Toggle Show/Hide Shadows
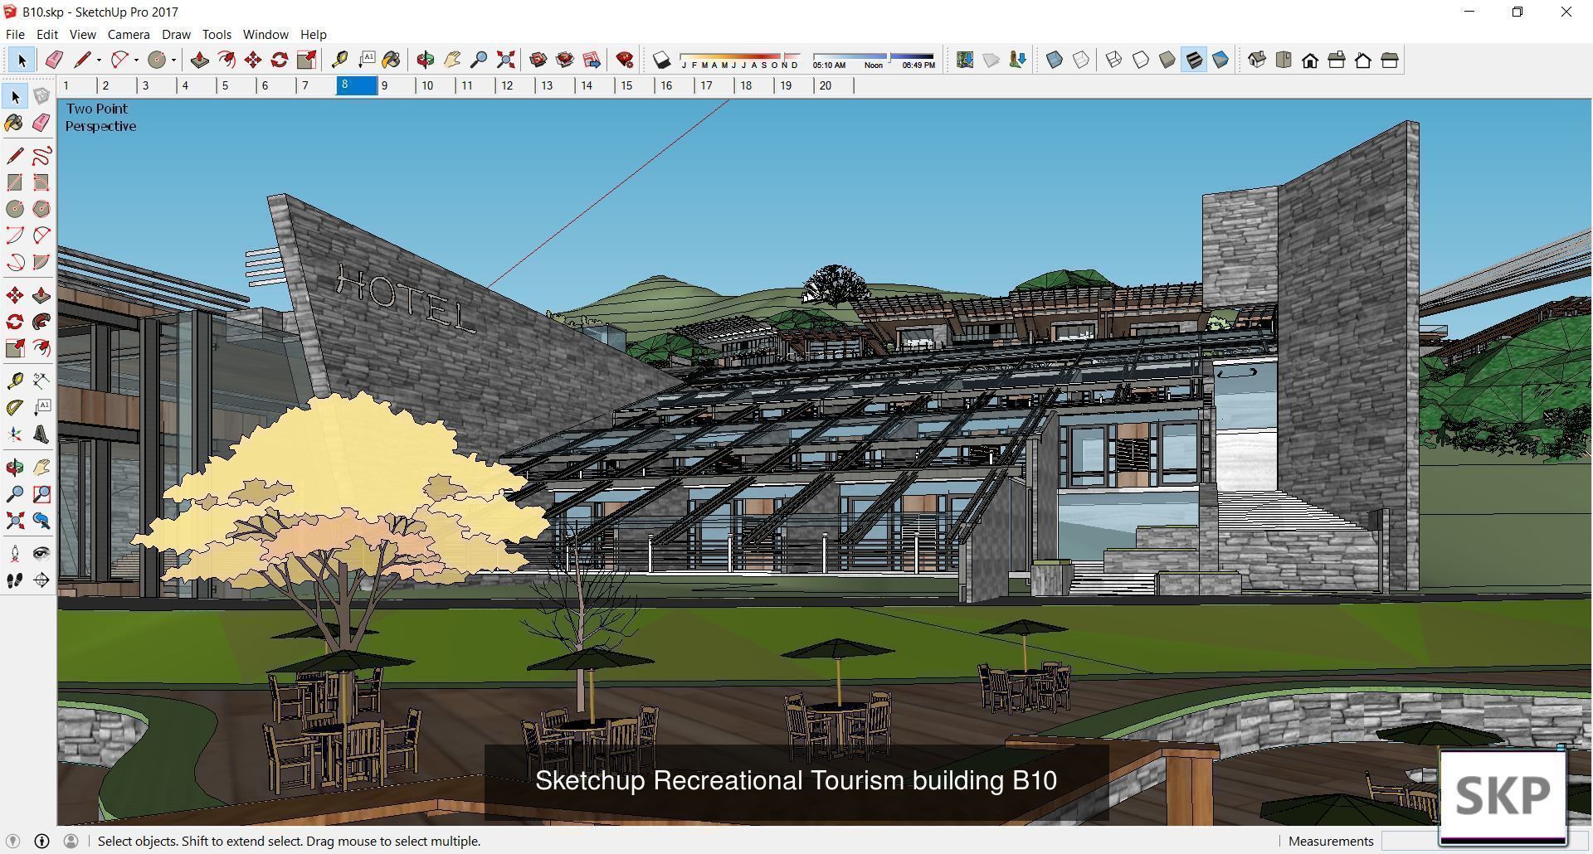The image size is (1593, 854). (x=661, y=60)
